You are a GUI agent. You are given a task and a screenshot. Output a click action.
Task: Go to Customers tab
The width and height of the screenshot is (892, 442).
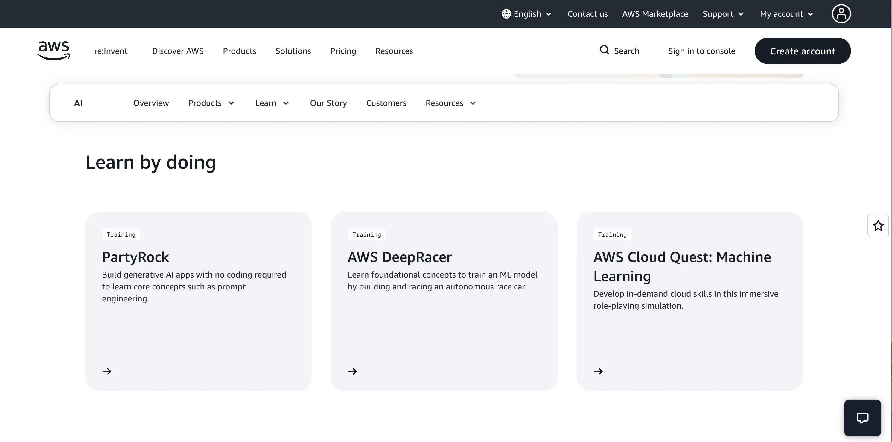point(386,103)
